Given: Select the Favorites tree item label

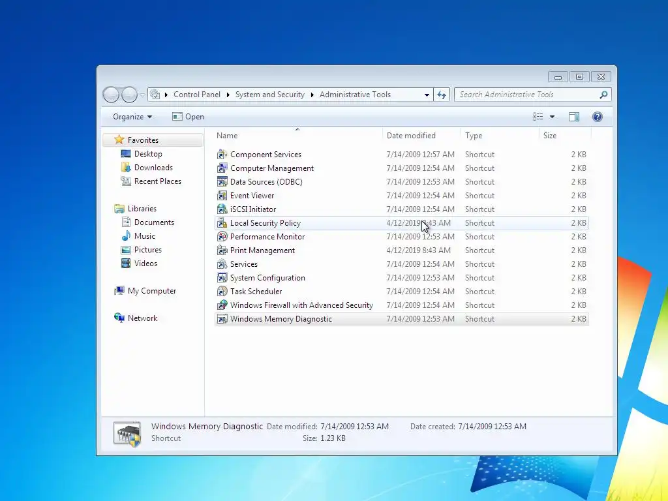Looking at the screenshot, I should pos(143,140).
